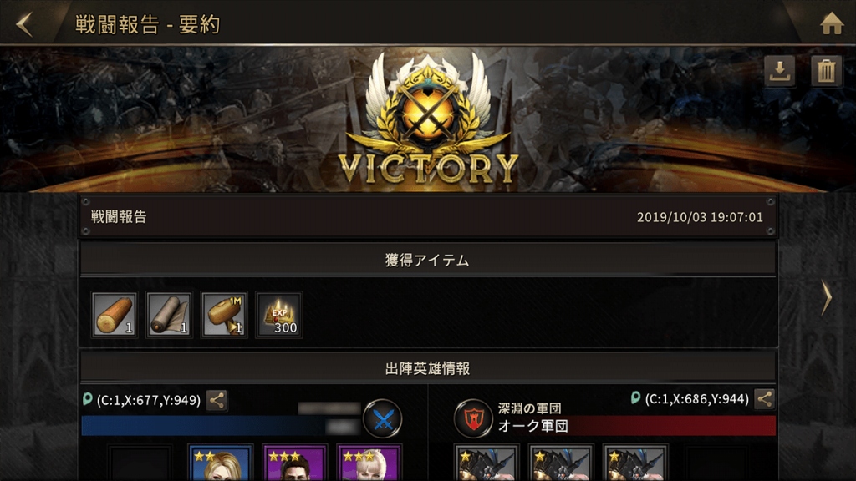The image size is (856, 481).
Task: Select the two-star blonde hero portrait
Action: tap(221, 463)
